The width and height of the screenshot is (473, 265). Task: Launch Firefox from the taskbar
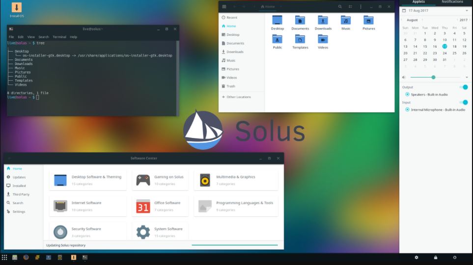click(x=26, y=258)
